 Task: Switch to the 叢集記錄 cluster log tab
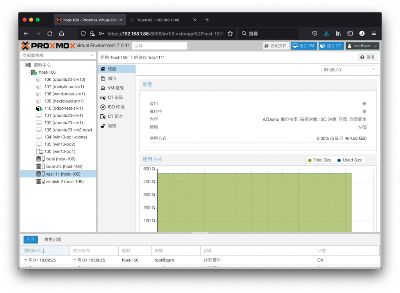53,240
